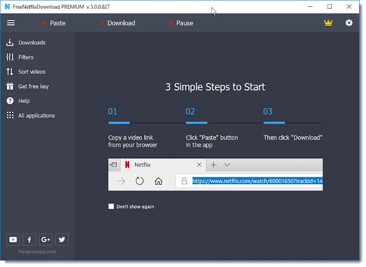The image size is (366, 267).
Task: Click the Paste toolbar label
Action: 57,23
